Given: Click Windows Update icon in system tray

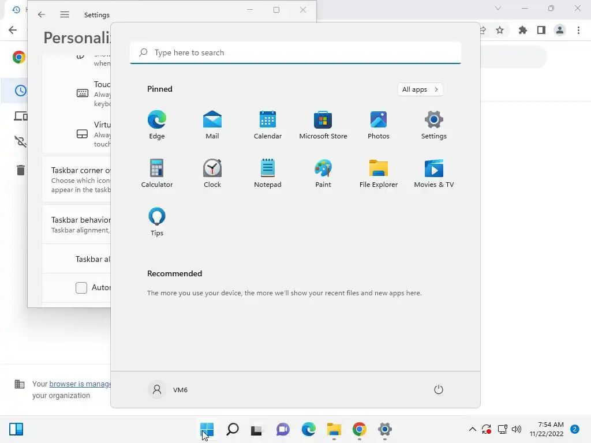Looking at the screenshot, I should point(487,429).
